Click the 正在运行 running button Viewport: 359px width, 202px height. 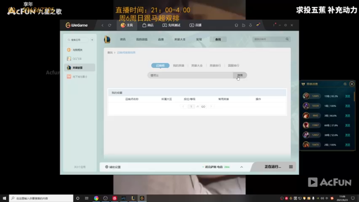click(x=273, y=167)
